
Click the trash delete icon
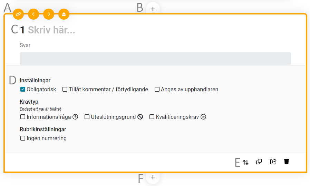click(x=287, y=162)
